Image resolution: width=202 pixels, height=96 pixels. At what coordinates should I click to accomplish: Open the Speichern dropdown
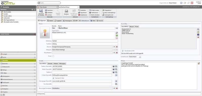[x=54, y=10]
